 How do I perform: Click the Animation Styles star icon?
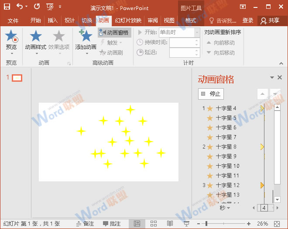35,37
